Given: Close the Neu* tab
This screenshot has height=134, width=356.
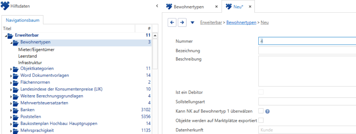Looking at the screenshot, I should coord(250,7).
